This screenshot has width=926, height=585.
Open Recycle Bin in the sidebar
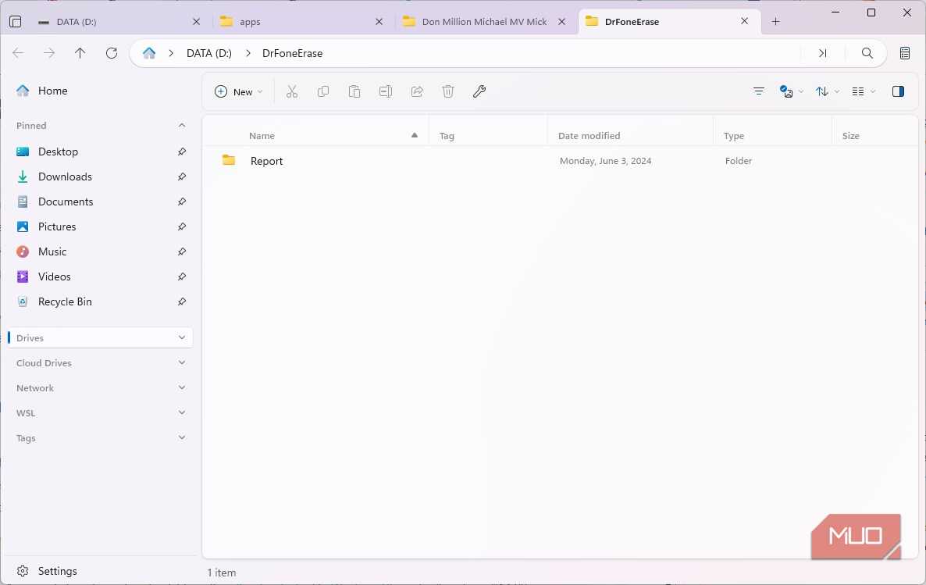(x=101, y=301)
